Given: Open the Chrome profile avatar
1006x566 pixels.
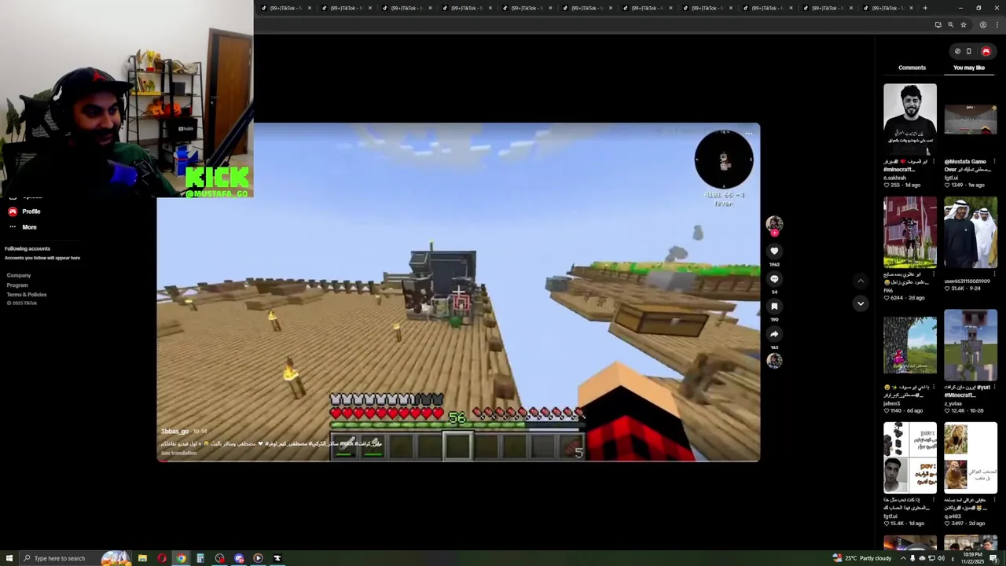Looking at the screenshot, I should (x=982, y=24).
